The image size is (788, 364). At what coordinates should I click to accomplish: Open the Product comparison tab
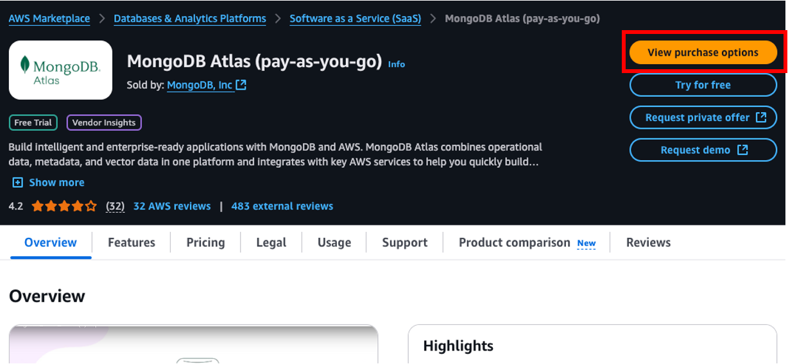[x=515, y=243]
